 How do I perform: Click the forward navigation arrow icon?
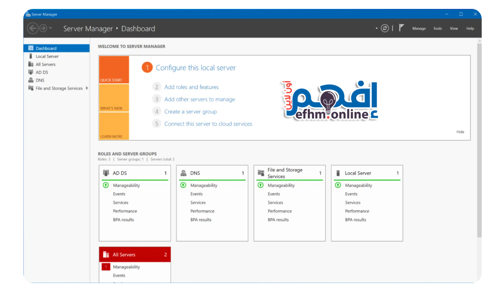(43, 29)
